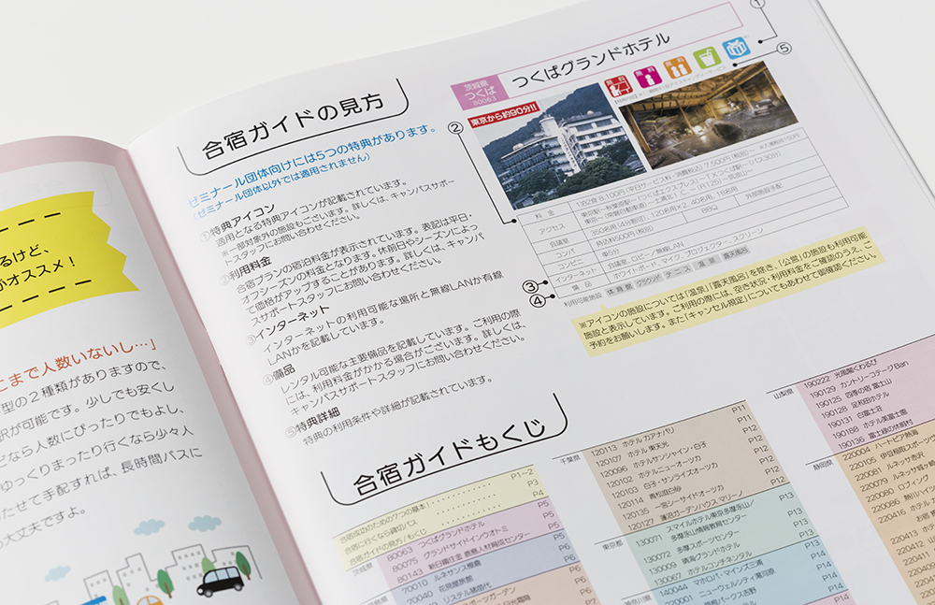This screenshot has height=605, width=935.
Task: Click index entry 130072 多摩スポーツセンター
Action: [692, 545]
